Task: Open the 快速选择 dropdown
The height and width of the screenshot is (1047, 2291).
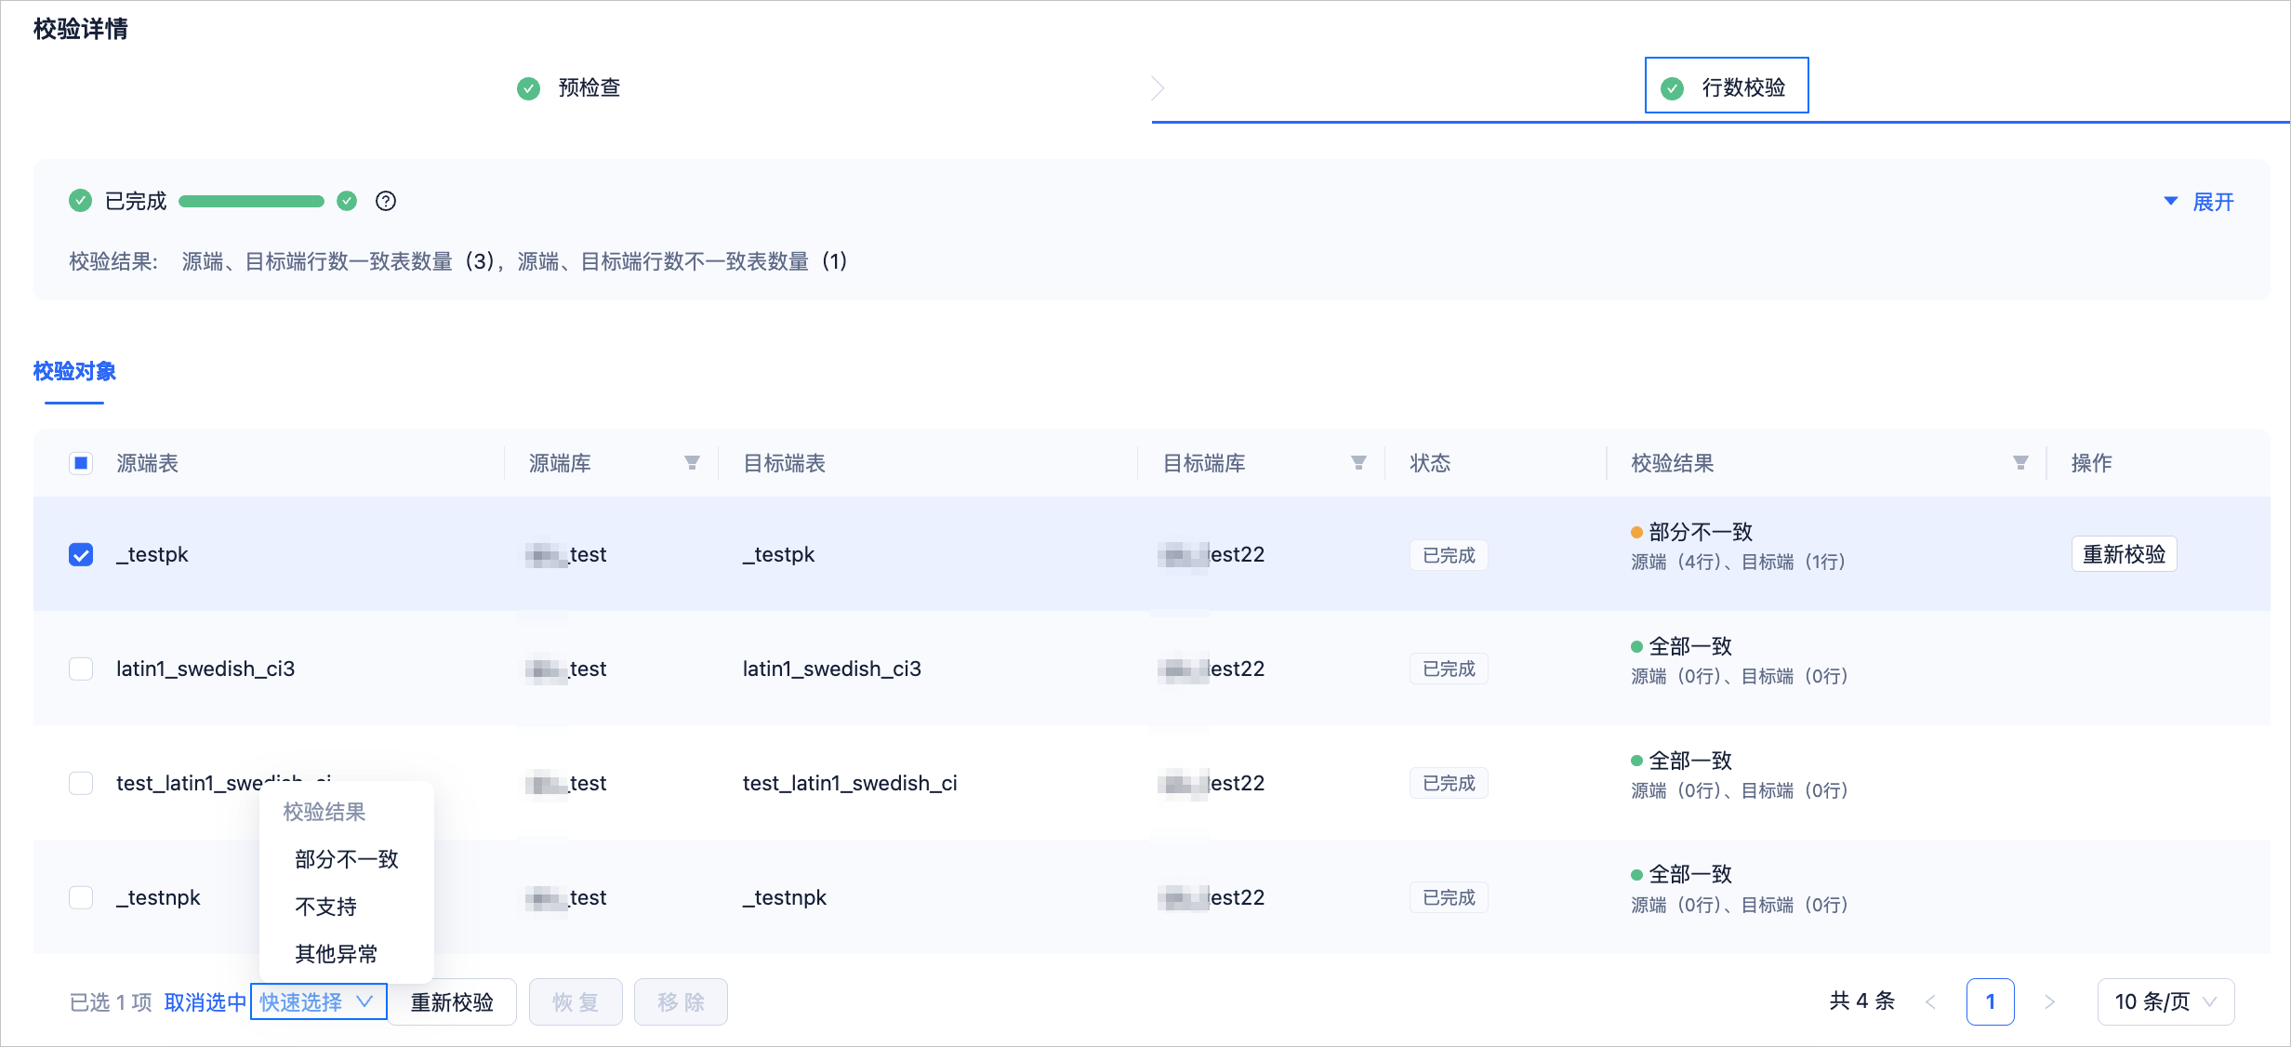Action: click(318, 1001)
